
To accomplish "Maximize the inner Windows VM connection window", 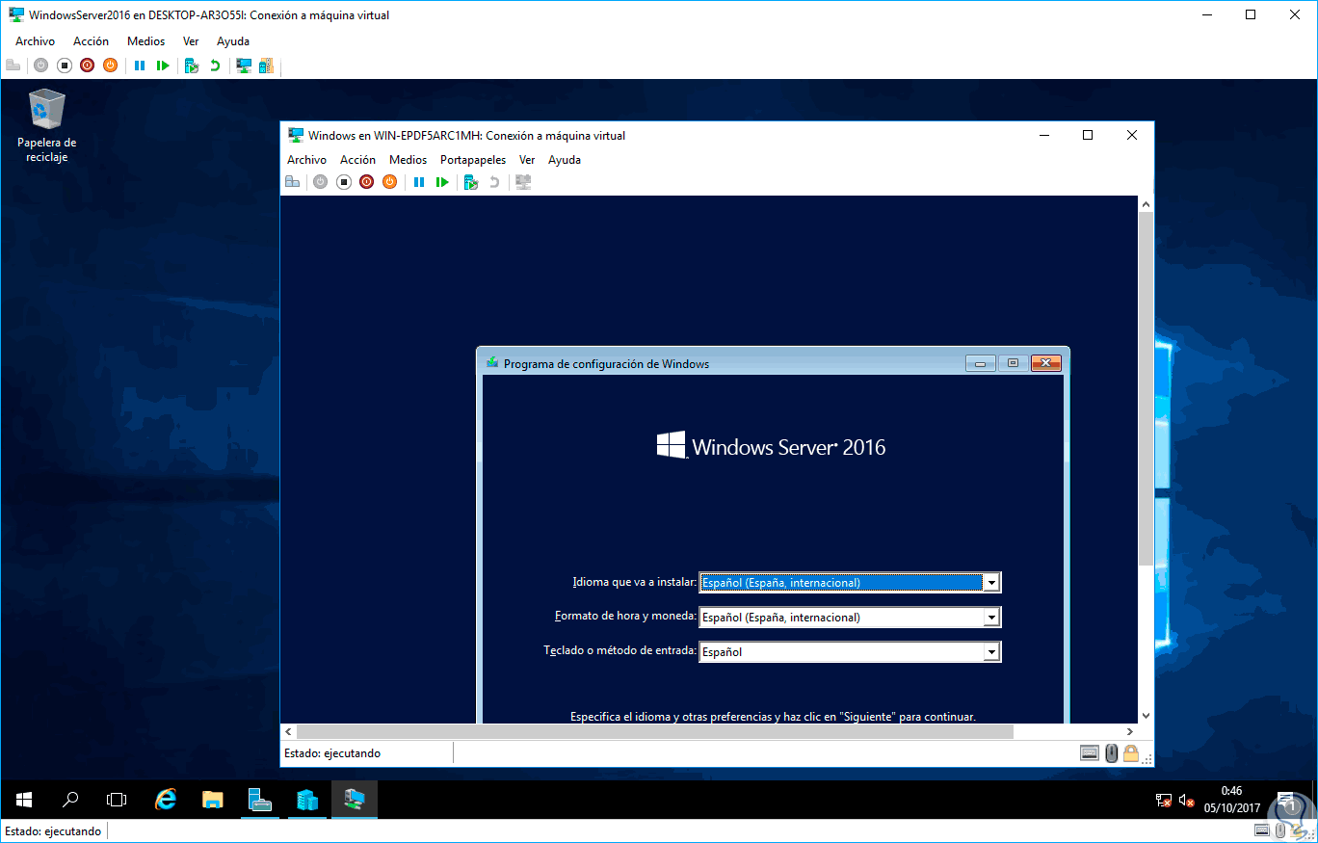I will [1088, 136].
